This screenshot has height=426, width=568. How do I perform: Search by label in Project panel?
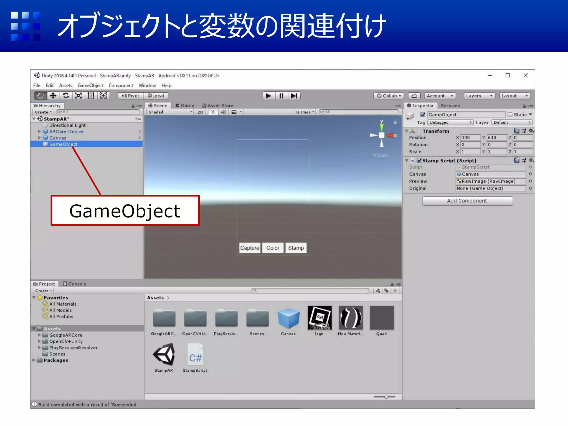tap(386, 291)
